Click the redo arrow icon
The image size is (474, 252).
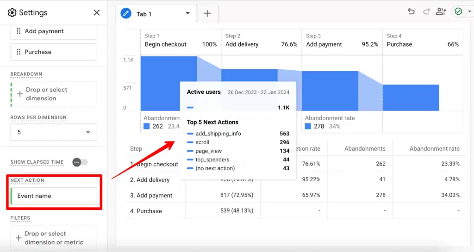coord(426,12)
